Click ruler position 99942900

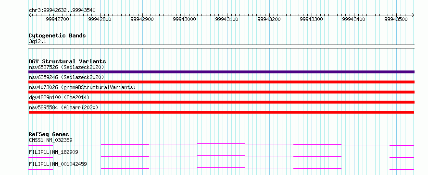(x=142, y=19)
